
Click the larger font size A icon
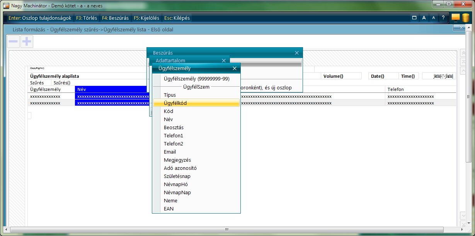(x=424, y=18)
